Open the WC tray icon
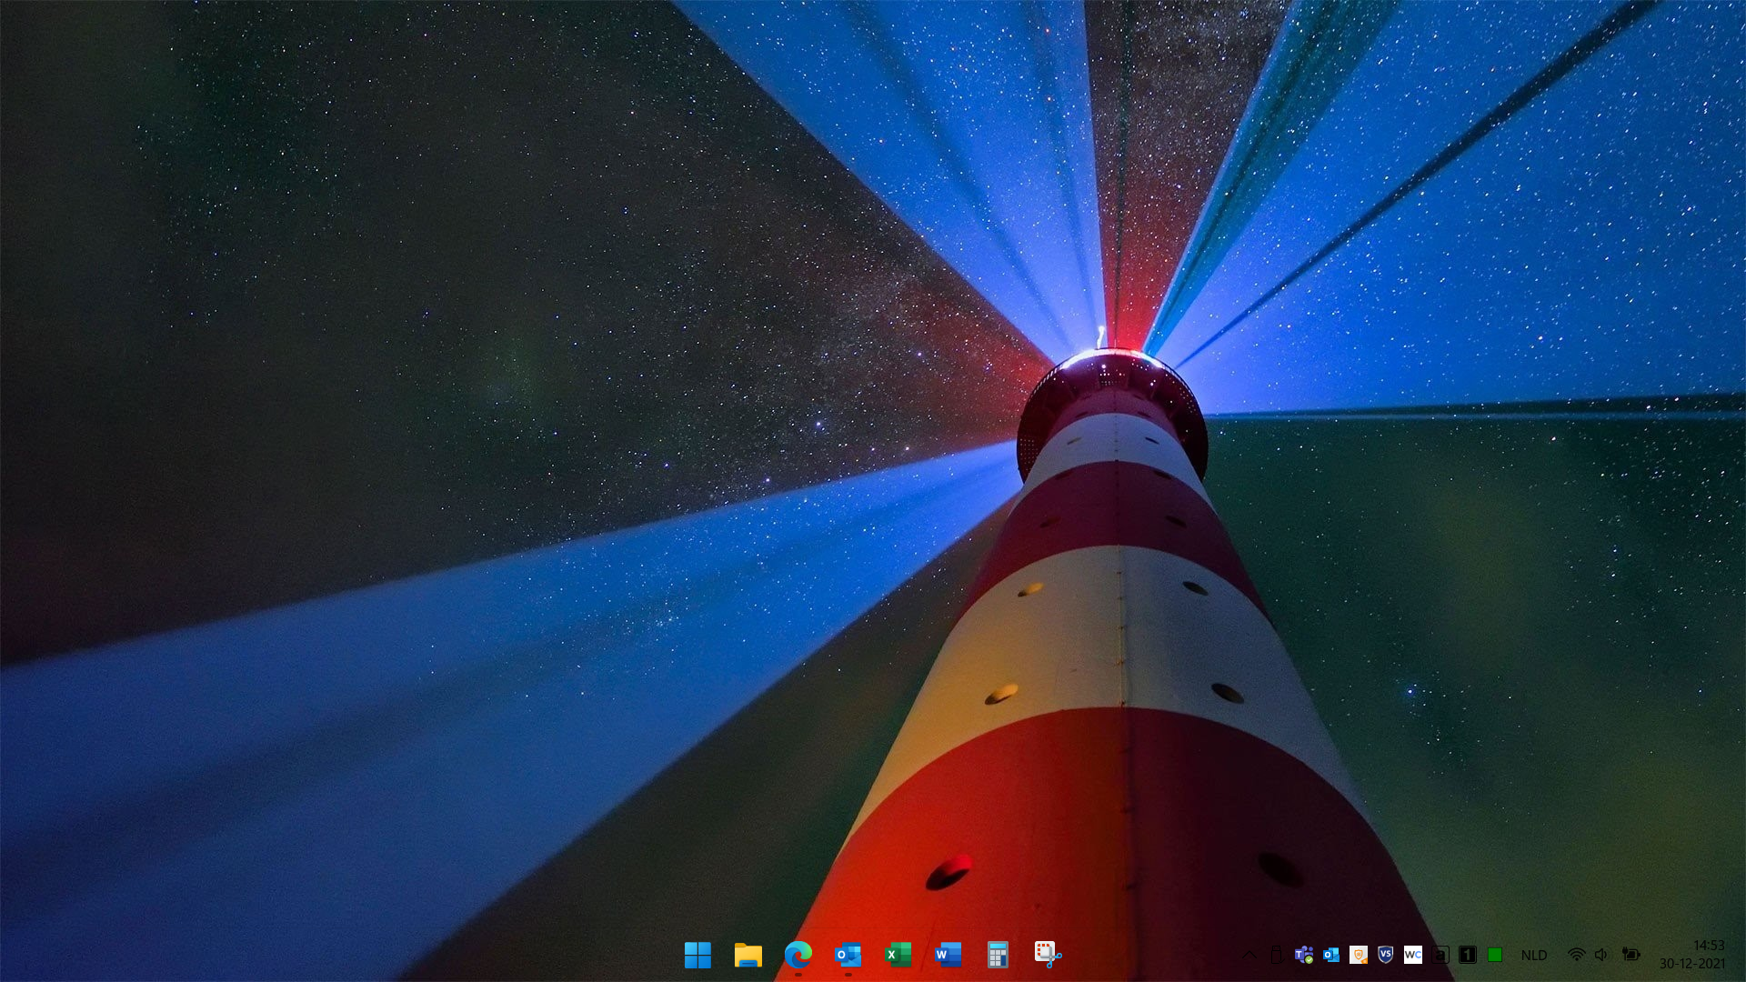This screenshot has width=1746, height=982. (1413, 955)
